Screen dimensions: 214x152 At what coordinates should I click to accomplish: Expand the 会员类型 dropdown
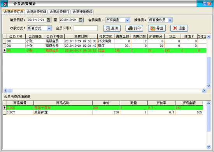pyautogui.click(x=127, y=20)
